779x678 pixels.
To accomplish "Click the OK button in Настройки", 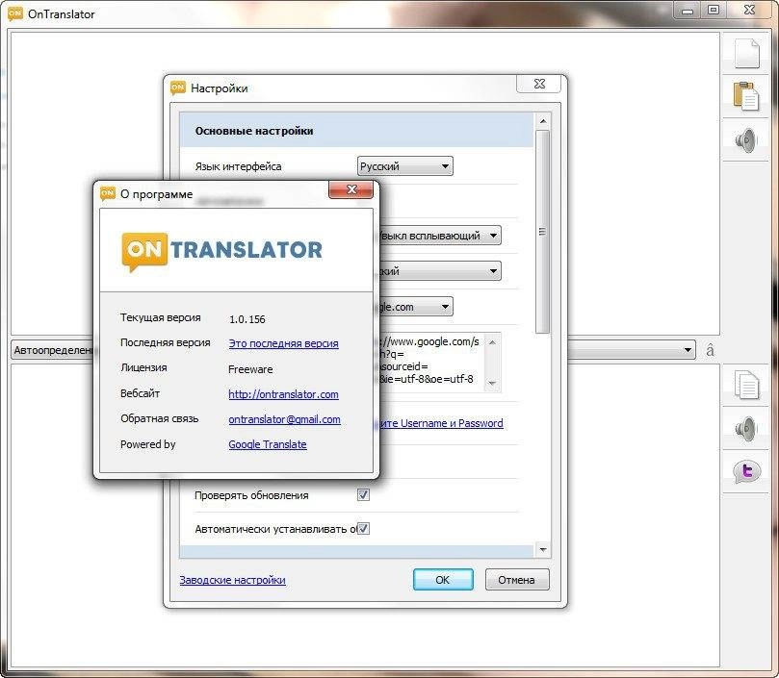I will point(443,580).
